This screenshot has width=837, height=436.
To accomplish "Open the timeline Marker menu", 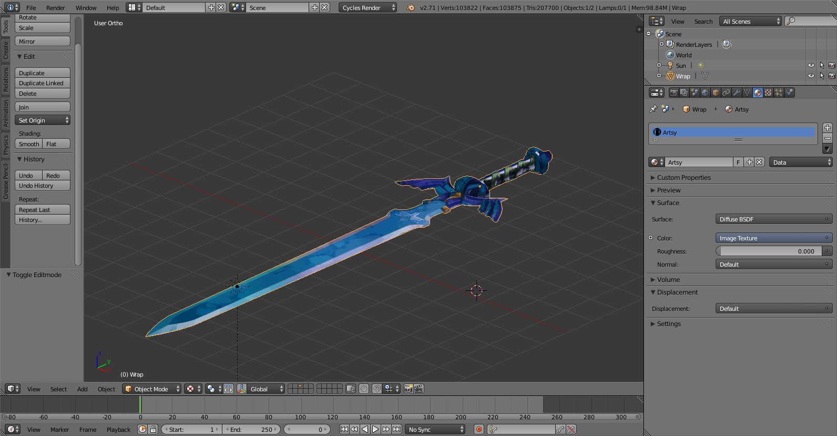I will (x=60, y=430).
